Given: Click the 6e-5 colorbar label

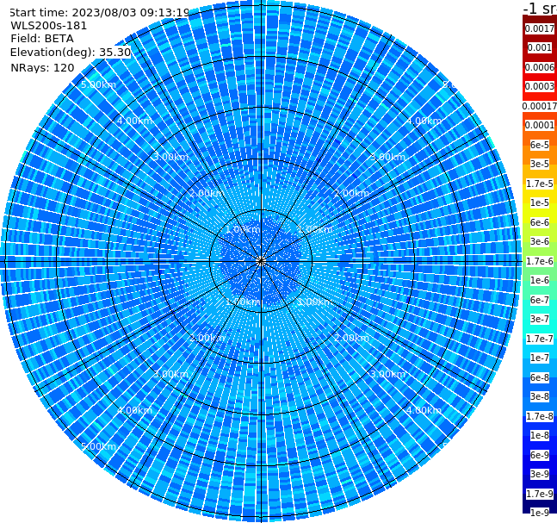Looking at the screenshot, I should coord(540,145).
